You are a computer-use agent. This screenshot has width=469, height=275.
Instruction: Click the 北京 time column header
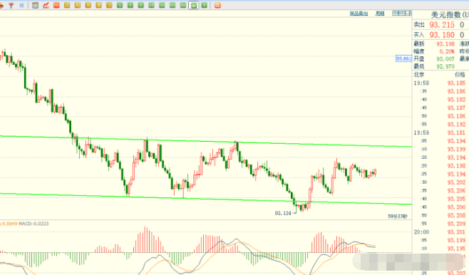(x=419, y=74)
